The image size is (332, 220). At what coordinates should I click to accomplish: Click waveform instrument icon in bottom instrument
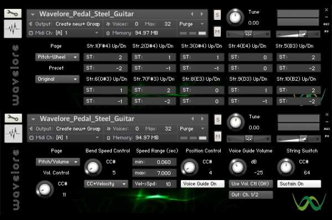click(x=13, y=133)
